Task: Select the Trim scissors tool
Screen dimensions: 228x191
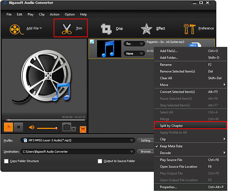Action: (66, 29)
